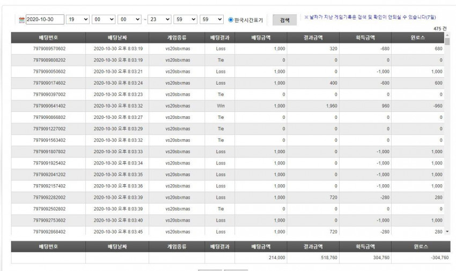Open the start minute dropdown beside hour 19
Viewport: 456px width, 271px height.
pyautogui.click(x=104, y=19)
